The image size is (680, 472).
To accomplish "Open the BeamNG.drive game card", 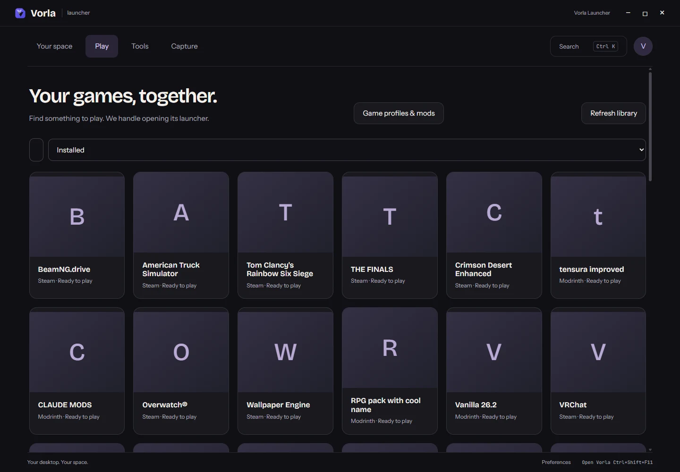I will click(77, 235).
